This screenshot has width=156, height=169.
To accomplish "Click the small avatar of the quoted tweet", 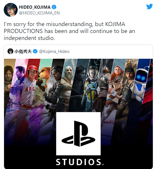I will coord(10,51).
